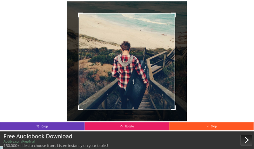Click the ad's right-arrow chevron button

click(x=246, y=140)
